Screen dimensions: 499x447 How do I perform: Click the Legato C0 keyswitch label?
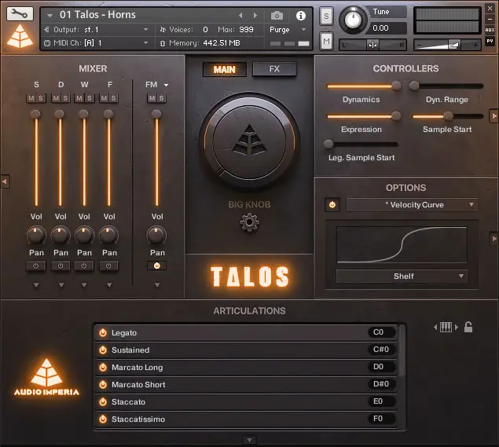point(381,332)
